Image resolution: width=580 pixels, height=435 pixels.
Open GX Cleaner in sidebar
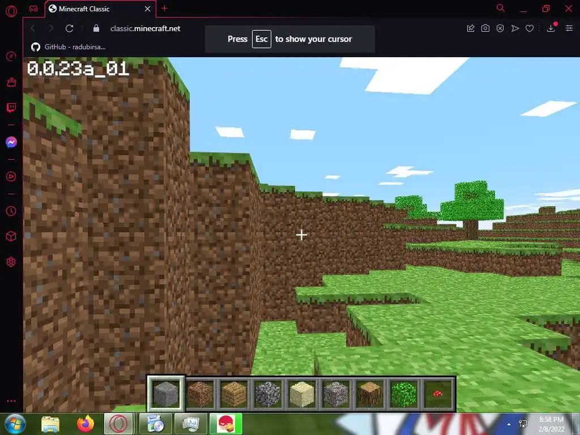click(x=11, y=82)
